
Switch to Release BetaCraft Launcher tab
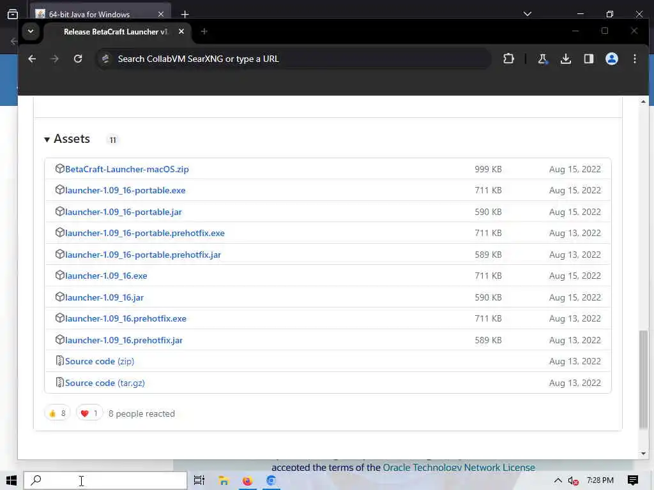pos(115,32)
